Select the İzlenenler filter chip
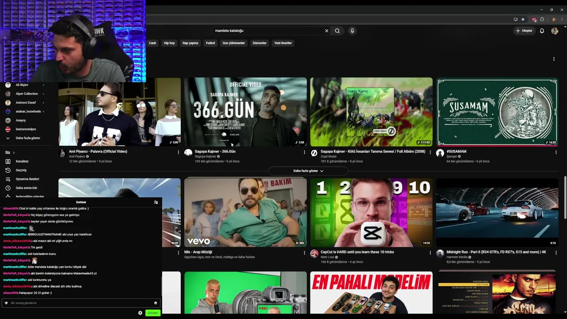 (260, 43)
